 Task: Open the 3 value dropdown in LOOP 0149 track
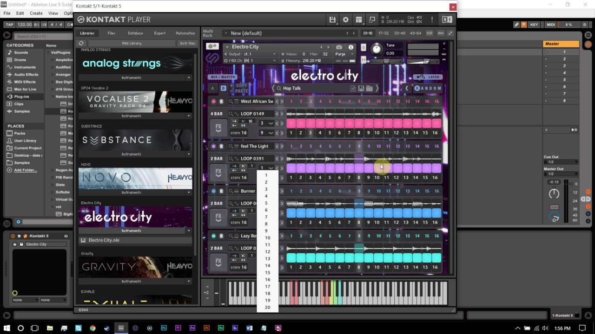(x=267, y=123)
